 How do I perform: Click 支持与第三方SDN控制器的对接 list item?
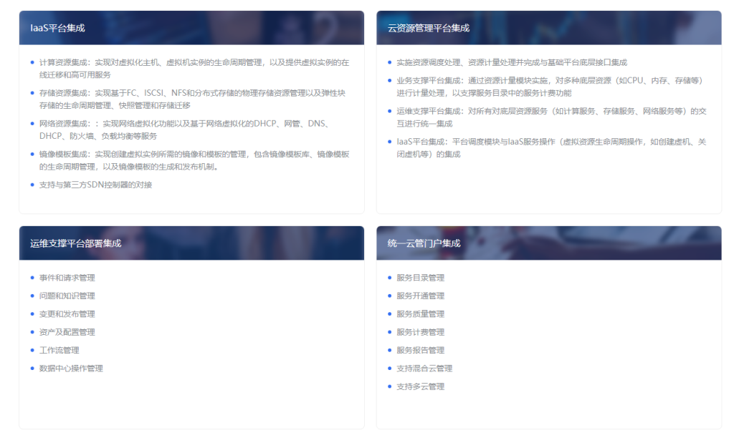point(95,185)
